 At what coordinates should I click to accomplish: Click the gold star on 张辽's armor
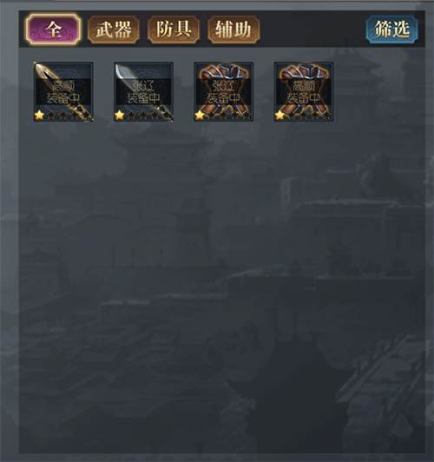pos(200,115)
